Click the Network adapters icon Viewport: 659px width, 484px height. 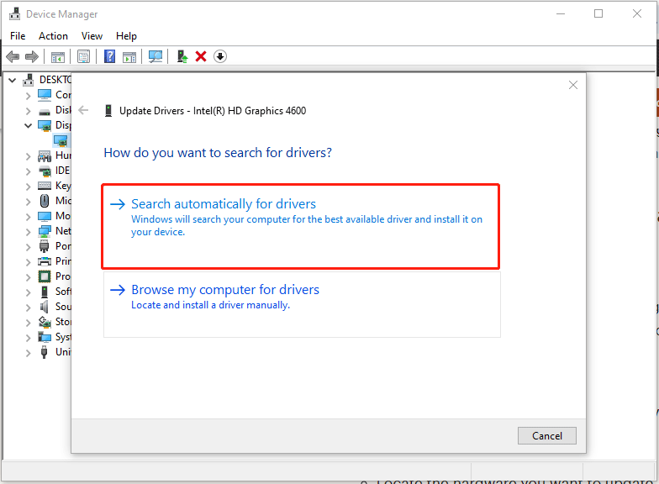coord(45,231)
